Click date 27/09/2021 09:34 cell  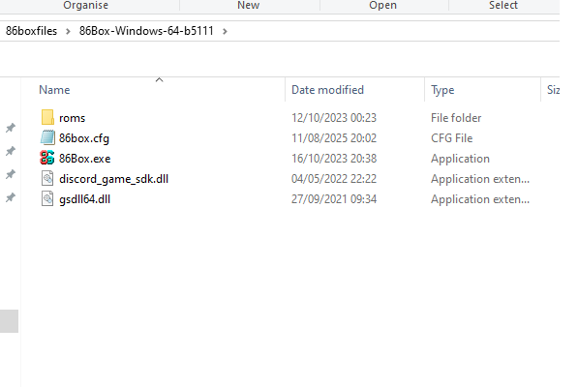[x=334, y=199]
